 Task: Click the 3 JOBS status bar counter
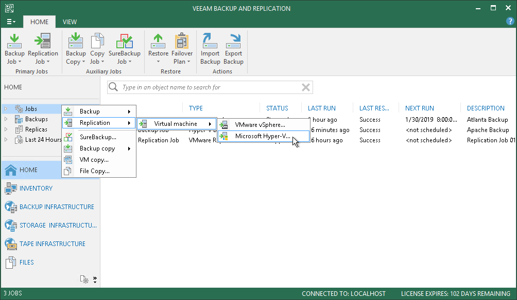(x=13, y=293)
